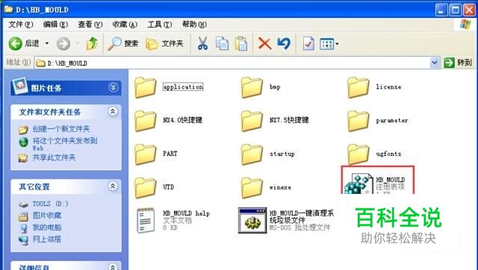Maximize the D:\HB_MOULD window
The height and width of the screenshot is (270, 478).
tap(455, 10)
